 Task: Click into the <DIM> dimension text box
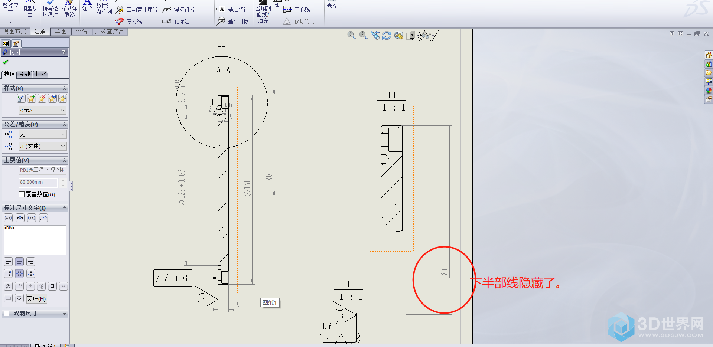click(x=35, y=240)
